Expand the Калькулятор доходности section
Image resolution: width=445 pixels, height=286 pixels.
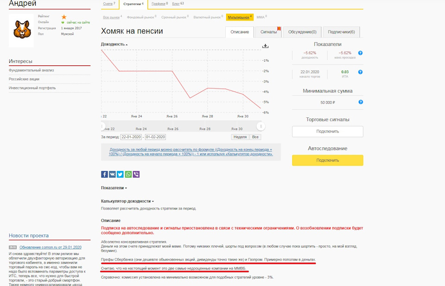coord(127,201)
